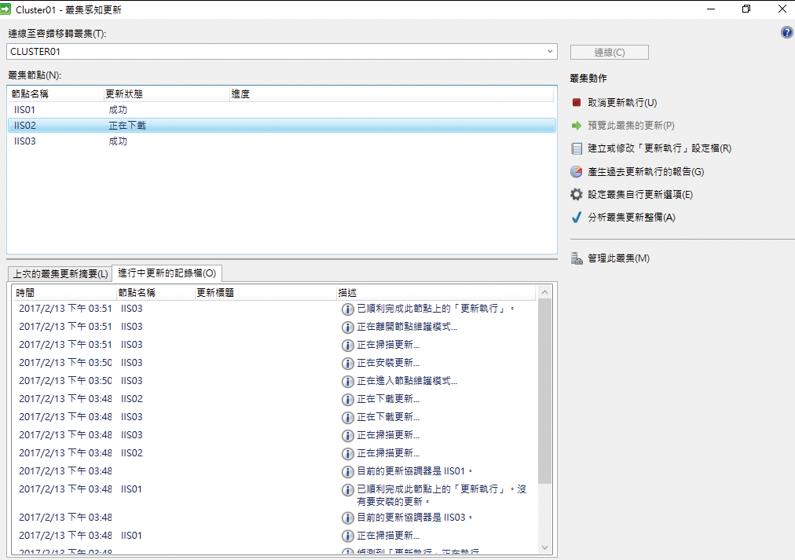This screenshot has width=795, height=560.
Task: Click the server icon for 管理此叢集
Action: point(577,258)
